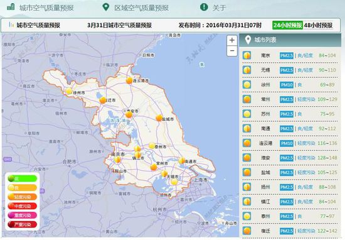Select the 盐城市 marker on the map
The width and height of the screenshot is (345, 240).
click(x=159, y=118)
